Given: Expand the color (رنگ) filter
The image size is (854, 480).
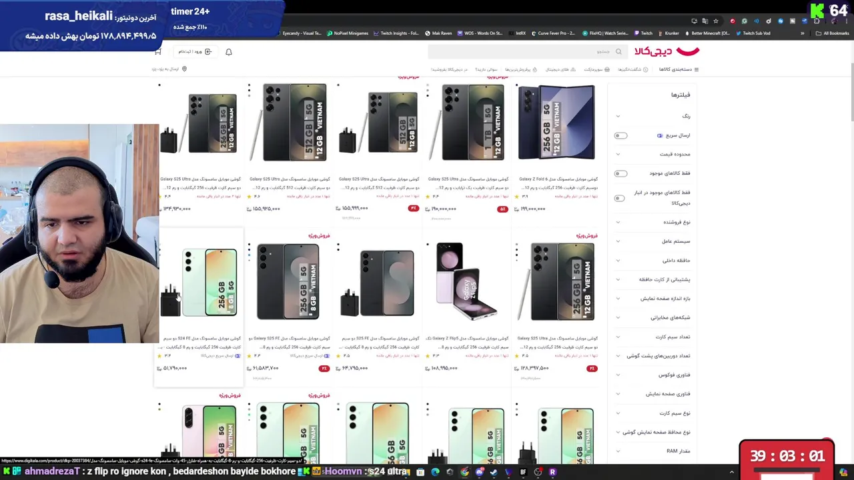Looking at the screenshot, I should pyautogui.click(x=654, y=116).
